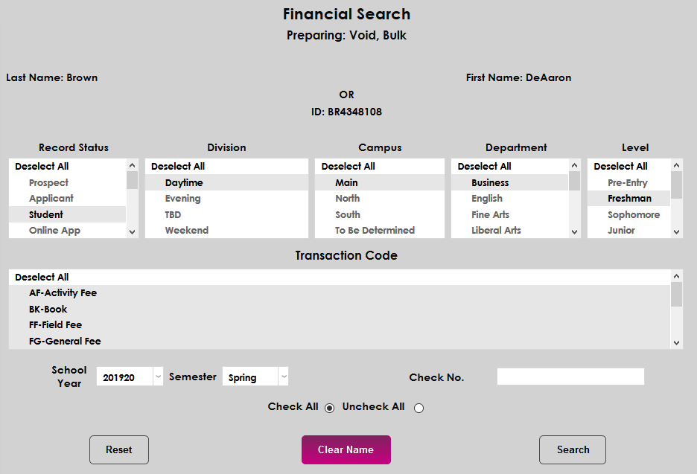
Task: Click Department list scroll-up arrow
Action: [x=574, y=166]
